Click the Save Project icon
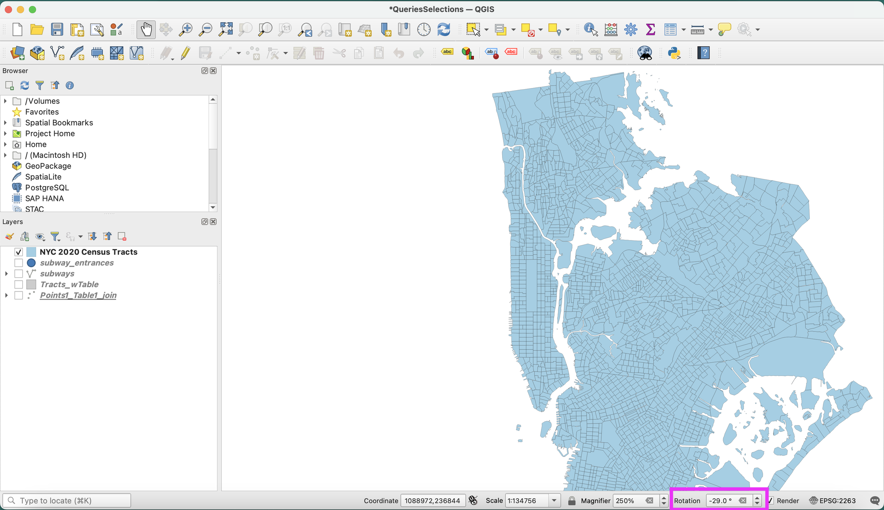 tap(57, 29)
